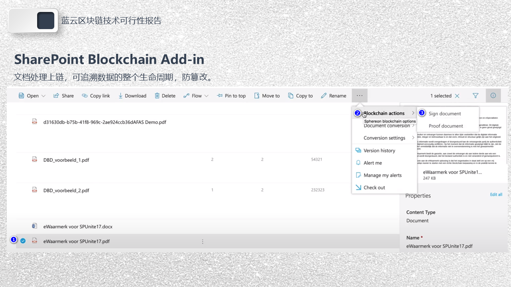Click the Download toolbar icon
The height and width of the screenshot is (287, 511).
coord(121,96)
